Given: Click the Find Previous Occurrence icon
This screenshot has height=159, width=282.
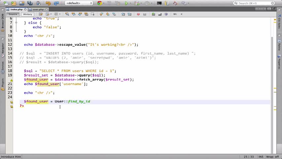Looking at the screenshot, I should (x=73, y=14).
